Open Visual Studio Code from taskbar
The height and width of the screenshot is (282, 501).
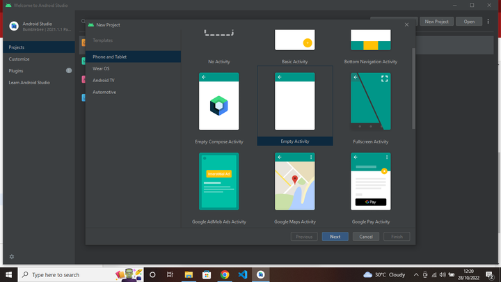(243, 274)
